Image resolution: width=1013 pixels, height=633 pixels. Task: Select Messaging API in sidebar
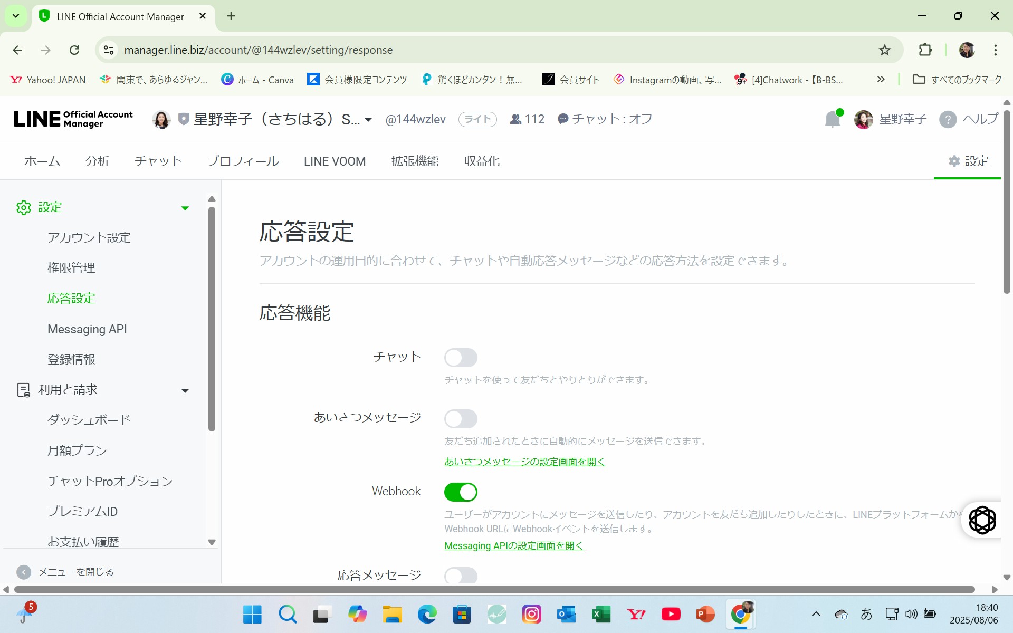pos(87,329)
